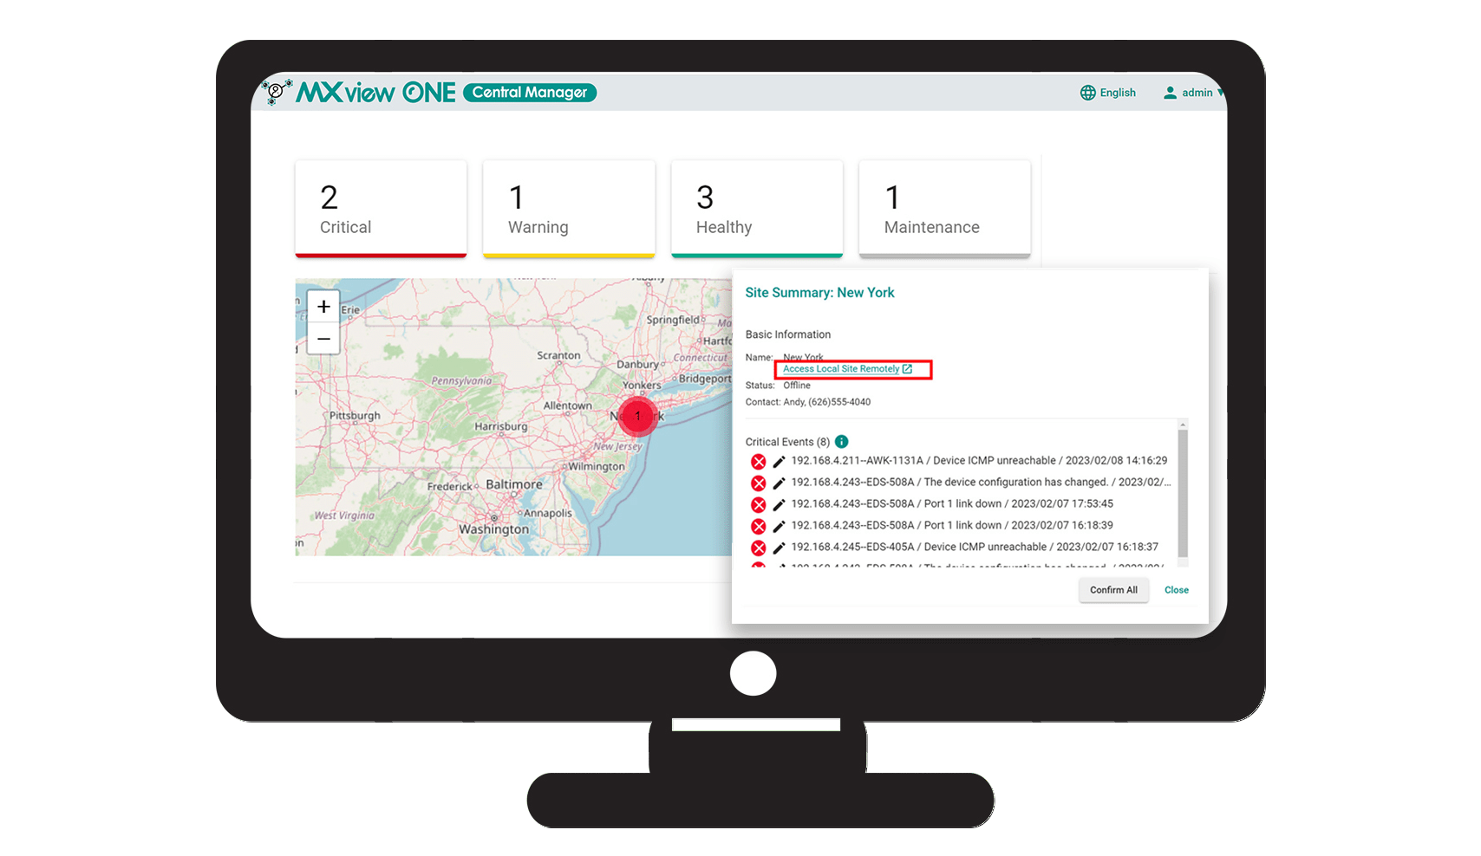
Task: Click the globe language icon
Action: coord(1087,93)
